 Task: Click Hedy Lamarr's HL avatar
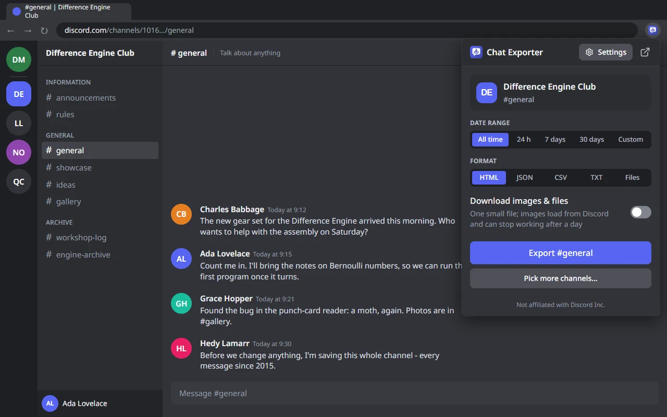181,348
